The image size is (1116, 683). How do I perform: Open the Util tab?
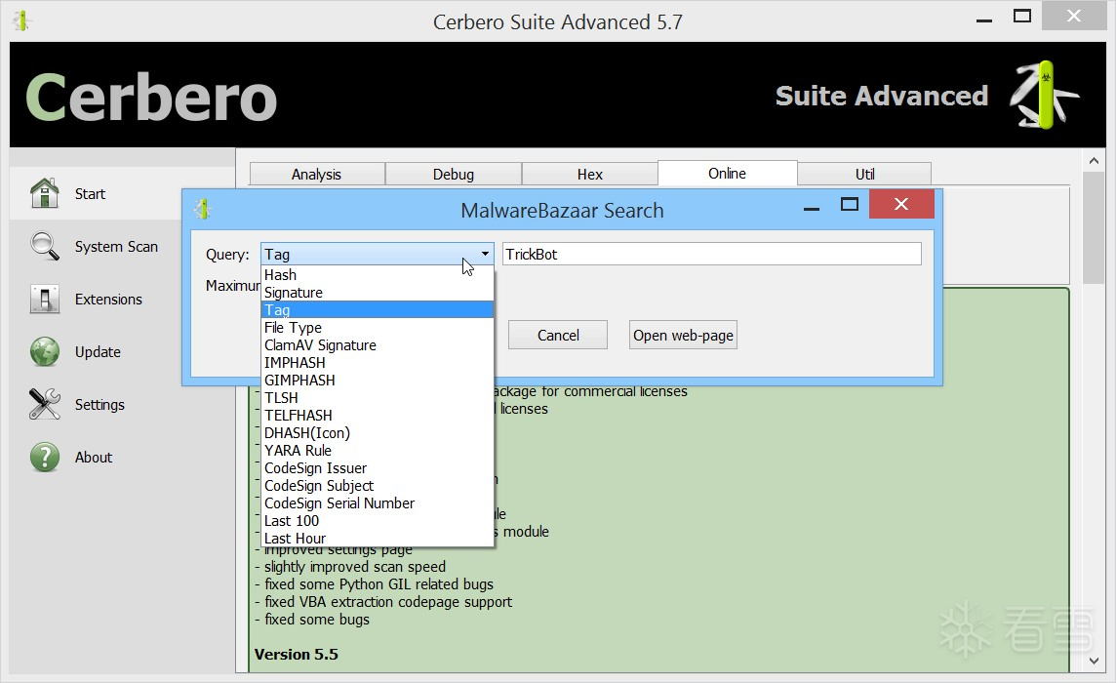click(x=864, y=175)
